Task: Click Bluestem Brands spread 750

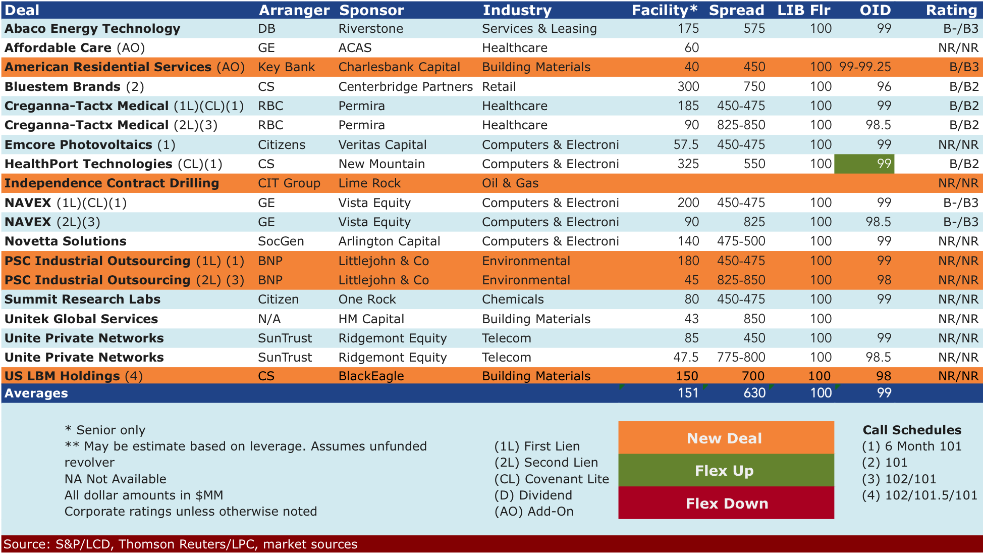Action: click(x=754, y=87)
